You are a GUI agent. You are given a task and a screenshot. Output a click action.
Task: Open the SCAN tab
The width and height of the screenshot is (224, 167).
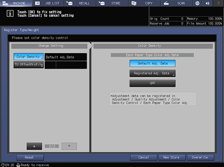(x=176, y=3)
